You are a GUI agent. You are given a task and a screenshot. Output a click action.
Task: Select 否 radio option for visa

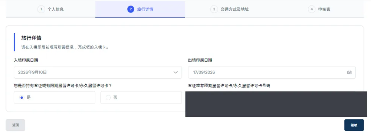pos(141,98)
